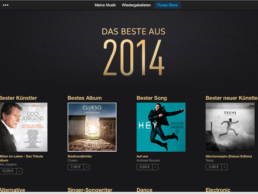This screenshot has width=258, height=194.
Task: Click the Singer-Songwriter category heading
Action: (x=90, y=190)
